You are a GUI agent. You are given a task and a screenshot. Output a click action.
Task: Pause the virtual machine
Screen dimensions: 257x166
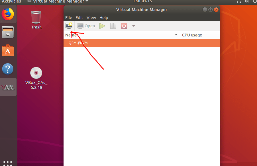click(113, 26)
